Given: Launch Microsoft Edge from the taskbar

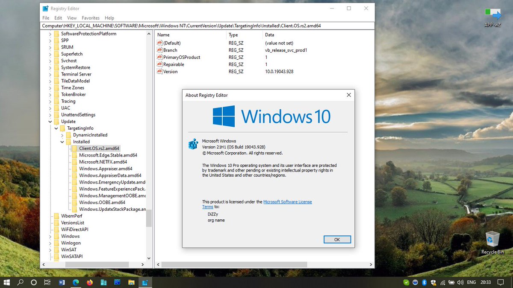Looking at the screenshot, I should tap(76, 282).
